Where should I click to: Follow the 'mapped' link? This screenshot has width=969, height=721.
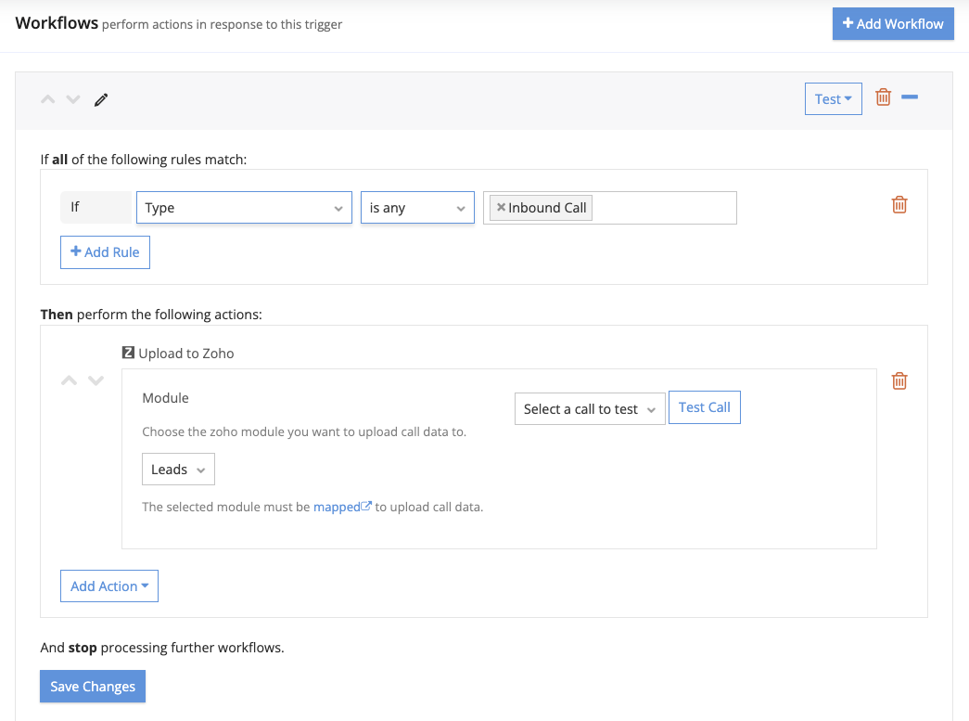click(338, 507)
